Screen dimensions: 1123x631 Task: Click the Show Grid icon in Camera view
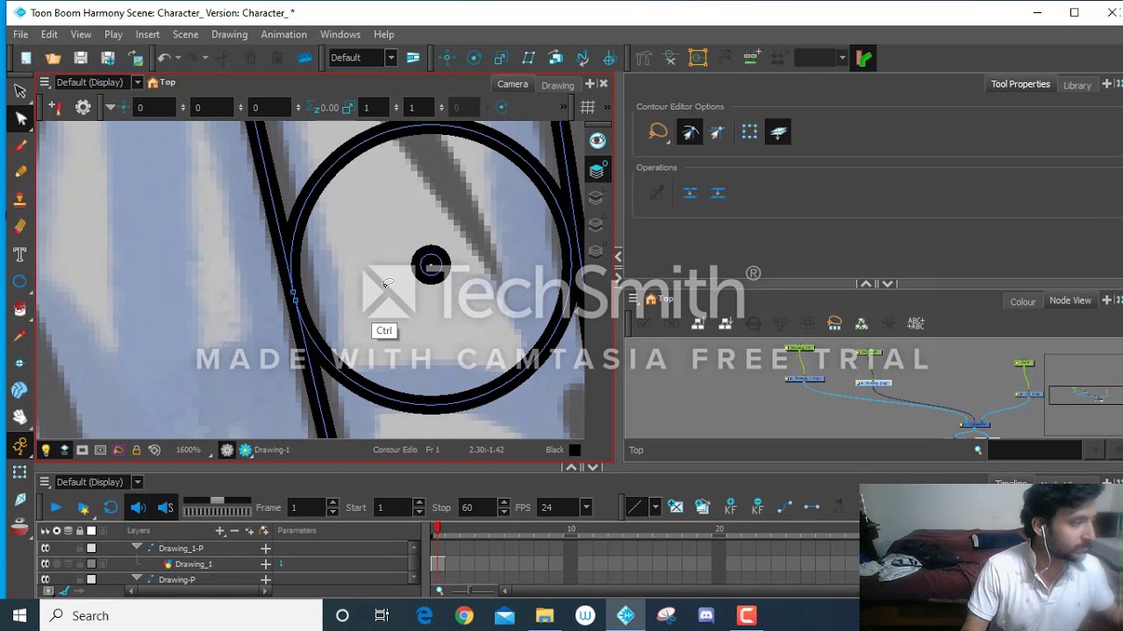coord(588,107)
